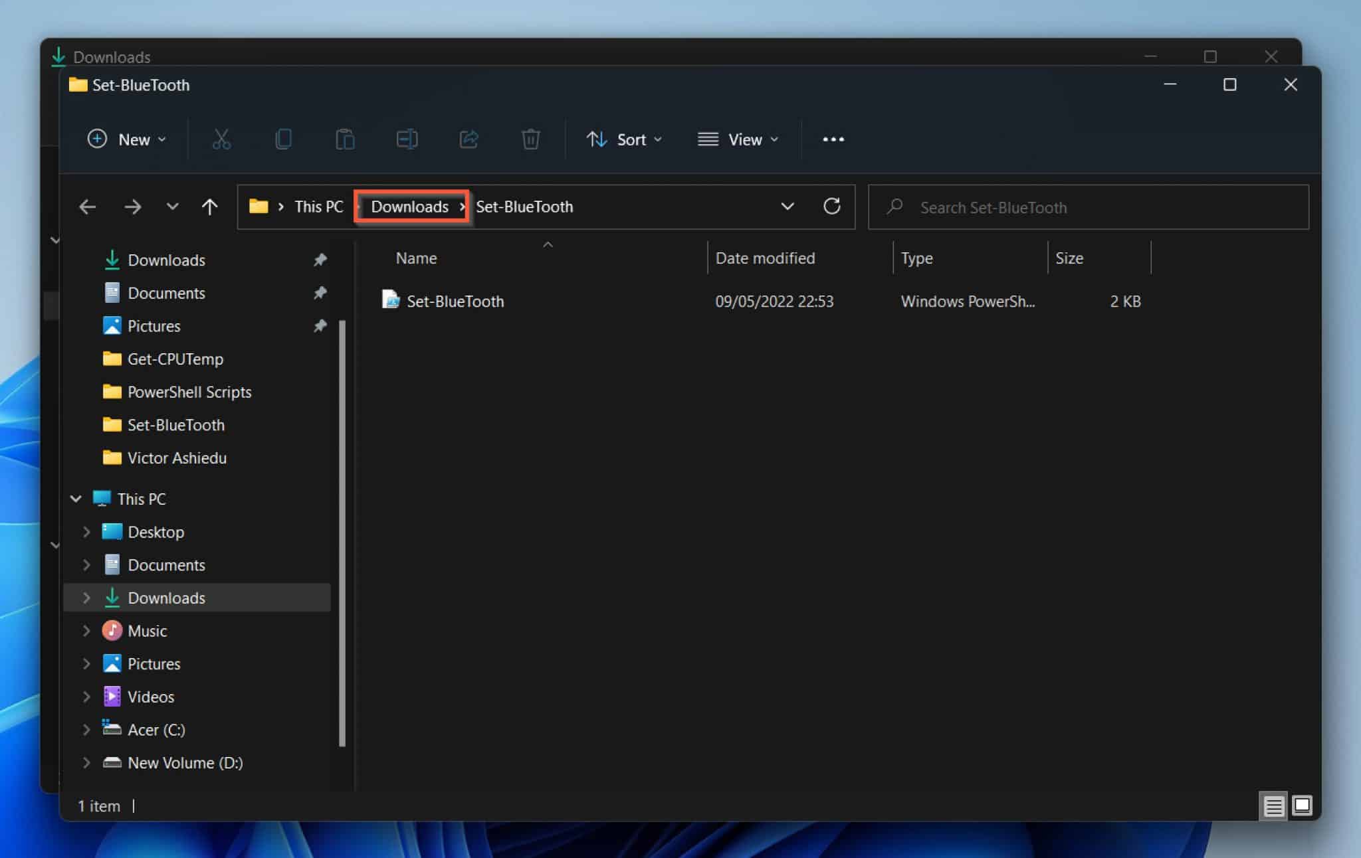The image size is (1361, 858).
Task: Click the Cut icon in the toolbar
Action: pyautogui.click(x=221, y=139)
